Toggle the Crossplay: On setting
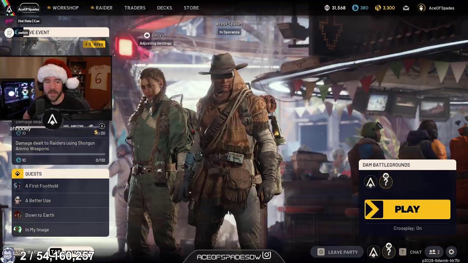 point(408,228)
